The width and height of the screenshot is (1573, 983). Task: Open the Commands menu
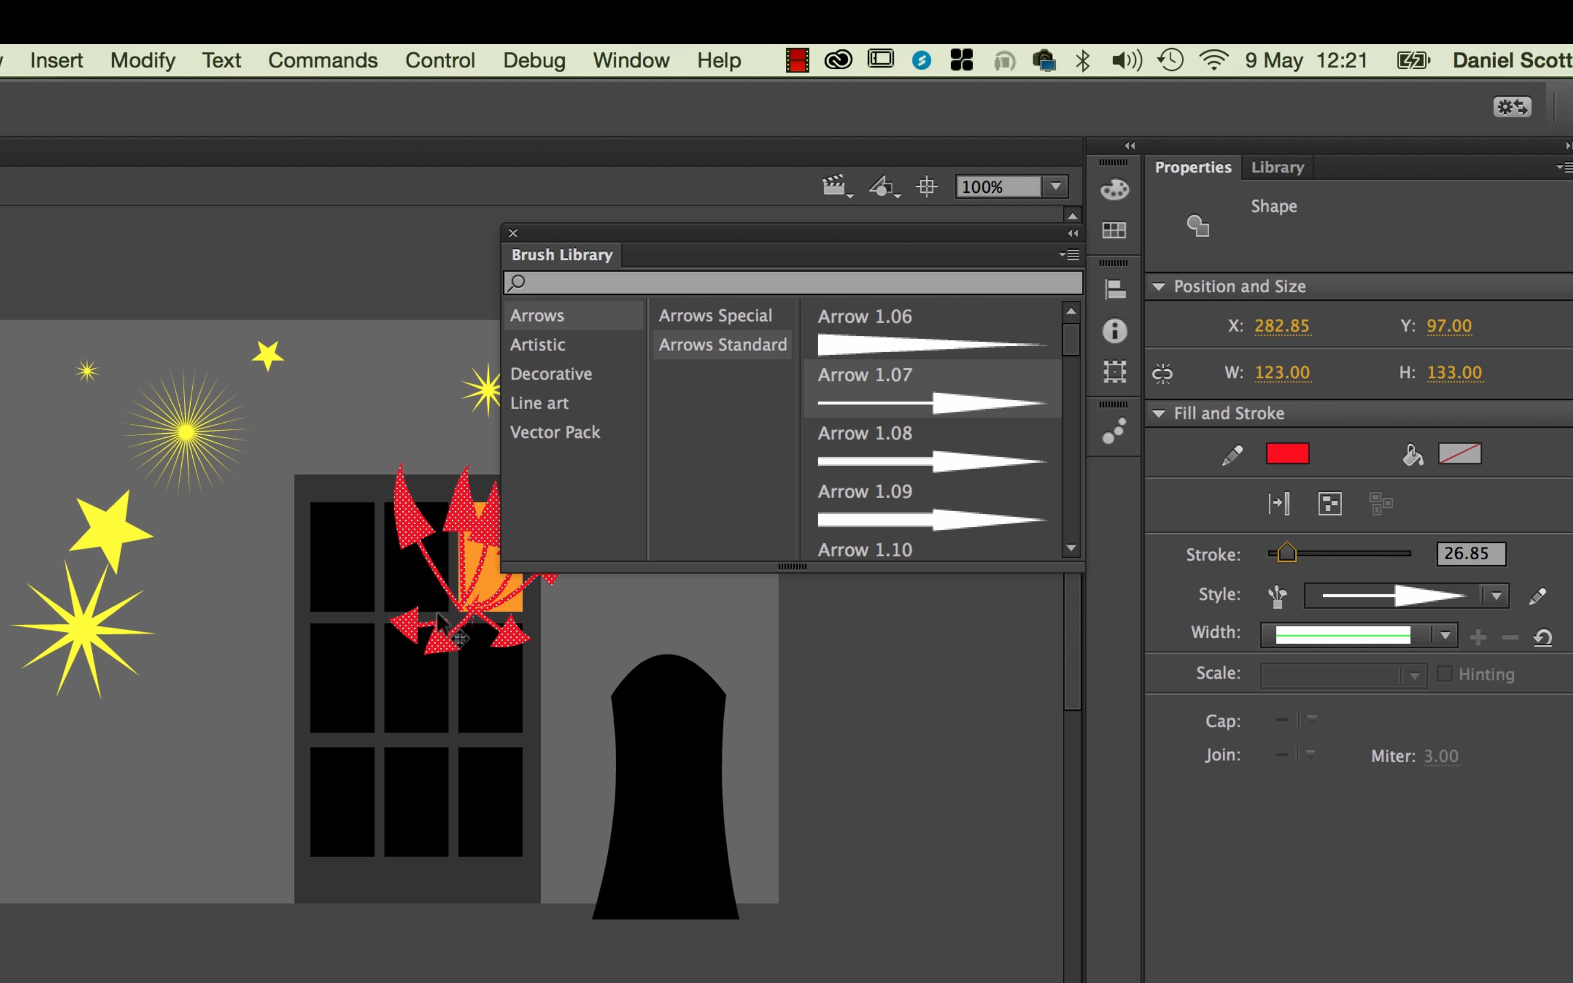[322, 61]
